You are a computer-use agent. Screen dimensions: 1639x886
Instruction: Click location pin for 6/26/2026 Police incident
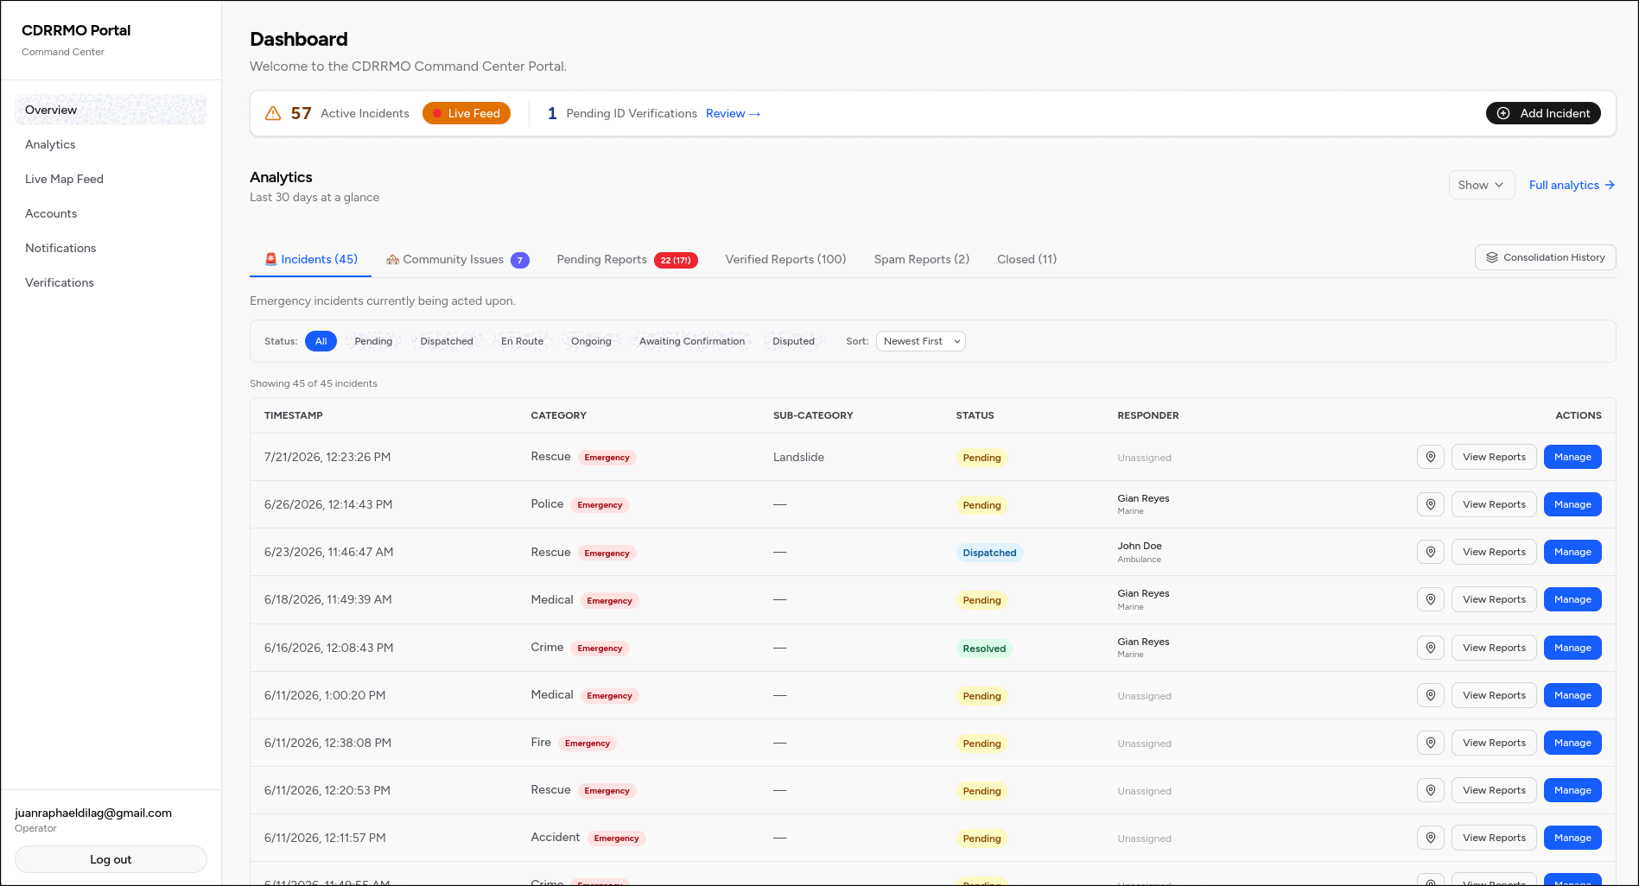point(1430,504)
